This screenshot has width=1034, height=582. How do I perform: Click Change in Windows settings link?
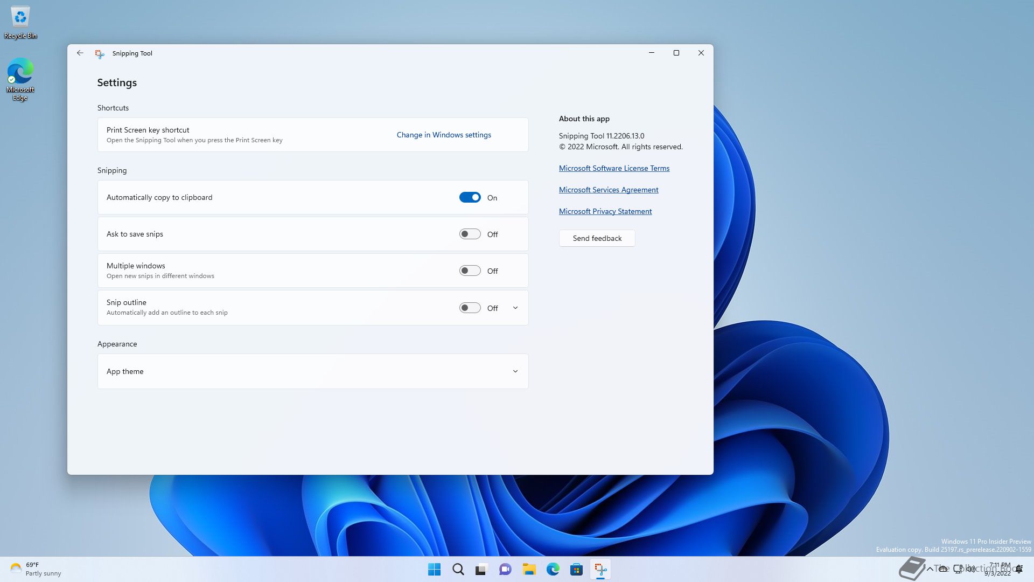pyautogui.click(x=444, y=135)
